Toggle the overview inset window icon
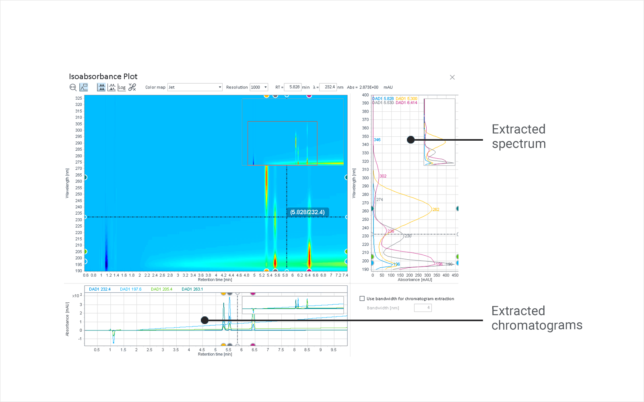Screen dimensions: 644x402 pyautogui.click(x=84, y=87)
